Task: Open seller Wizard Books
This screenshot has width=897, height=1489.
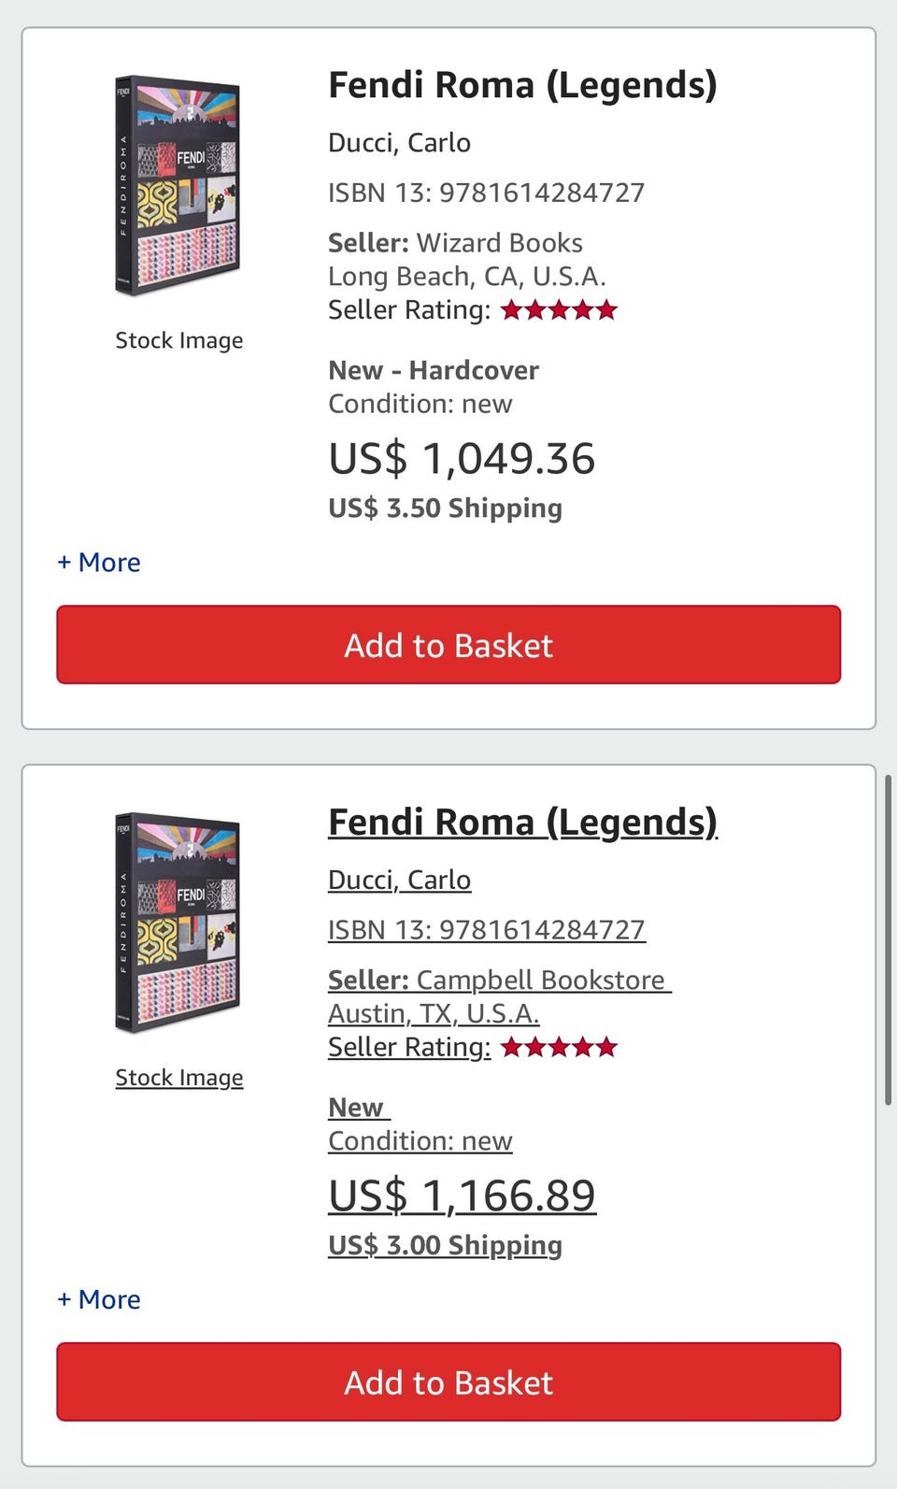Action: point(499,243)
